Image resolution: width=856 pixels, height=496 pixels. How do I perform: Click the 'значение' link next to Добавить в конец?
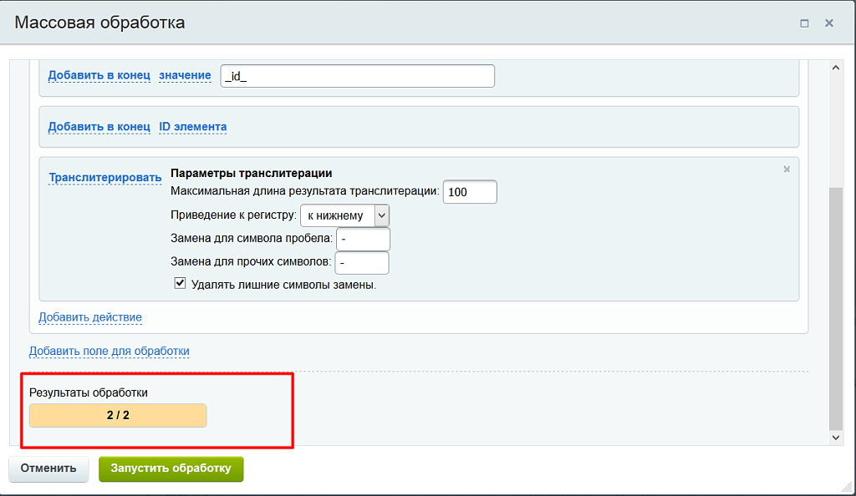(186, 75)
